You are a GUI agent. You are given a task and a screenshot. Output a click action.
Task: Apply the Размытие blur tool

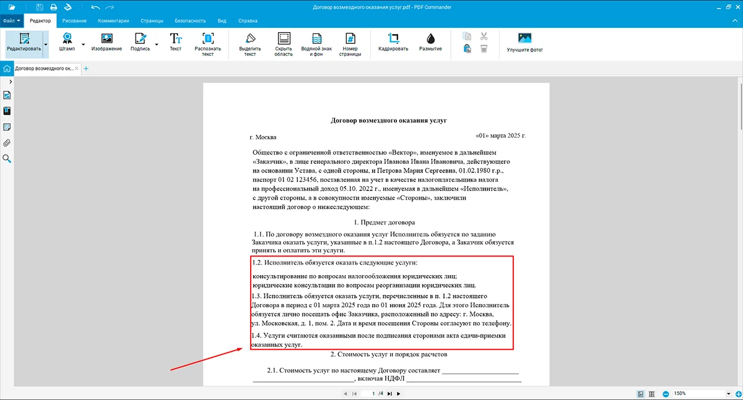[430, 42]
